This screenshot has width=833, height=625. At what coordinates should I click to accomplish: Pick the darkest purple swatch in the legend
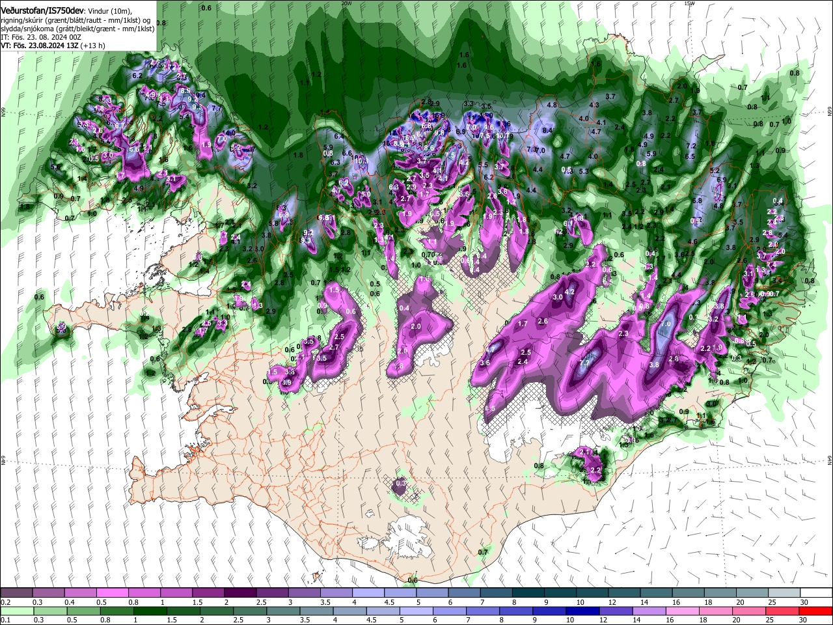[239, 593]
